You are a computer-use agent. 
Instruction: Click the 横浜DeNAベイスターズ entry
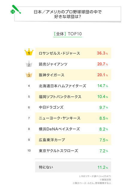59,129
